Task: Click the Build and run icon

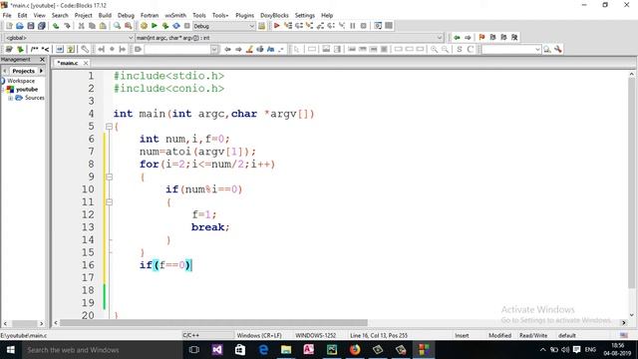Action: (165, 26)
